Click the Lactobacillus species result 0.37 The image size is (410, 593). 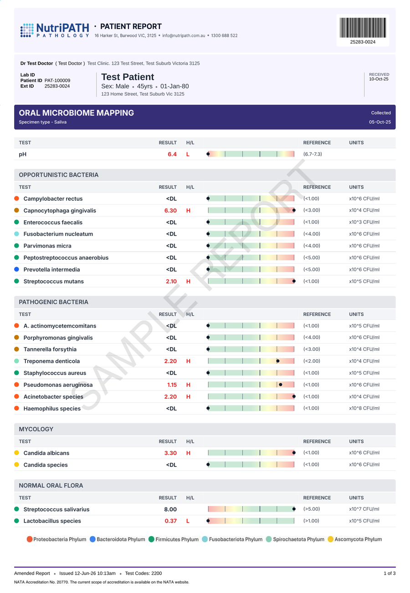click(171, 521)
